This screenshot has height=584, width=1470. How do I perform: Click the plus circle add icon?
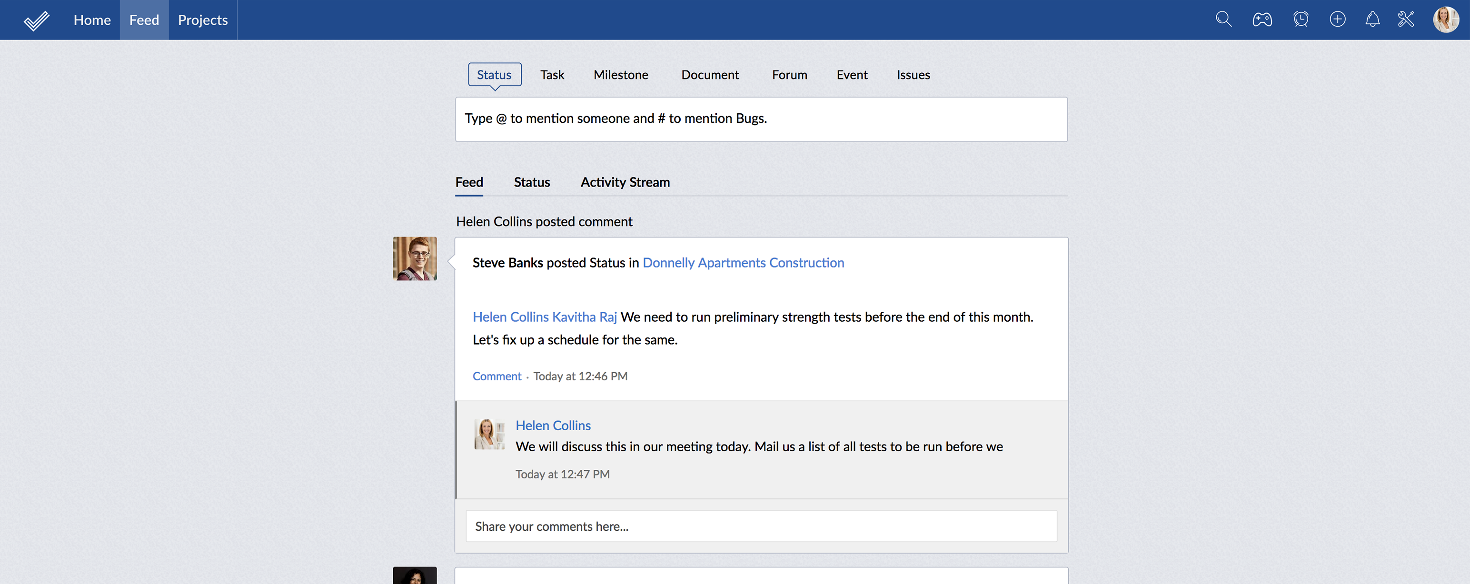tap(1338, 20)
